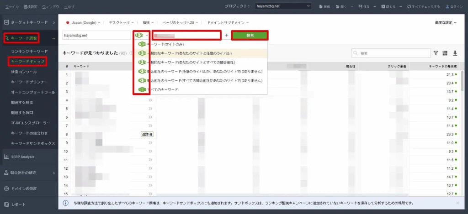Click the レポート sidebar icon
The width and height of the screenshot is (468, 214).
pyautogui.click(x=7, y=204)
